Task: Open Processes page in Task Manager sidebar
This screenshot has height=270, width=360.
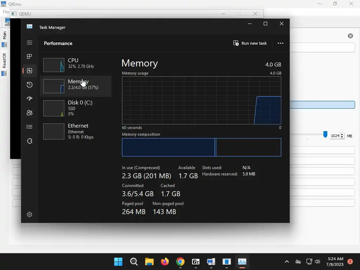Action: click(30, 57)
